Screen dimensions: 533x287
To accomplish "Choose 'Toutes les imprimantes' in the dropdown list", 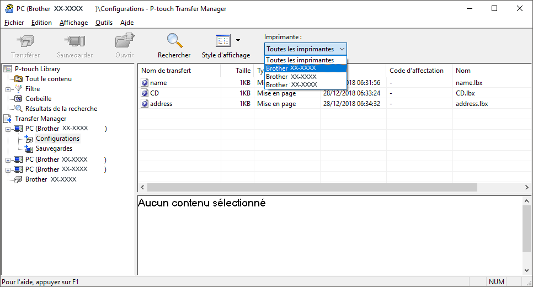I will point(305,60).
